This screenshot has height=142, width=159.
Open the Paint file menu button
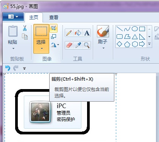(x=13, y=17)
